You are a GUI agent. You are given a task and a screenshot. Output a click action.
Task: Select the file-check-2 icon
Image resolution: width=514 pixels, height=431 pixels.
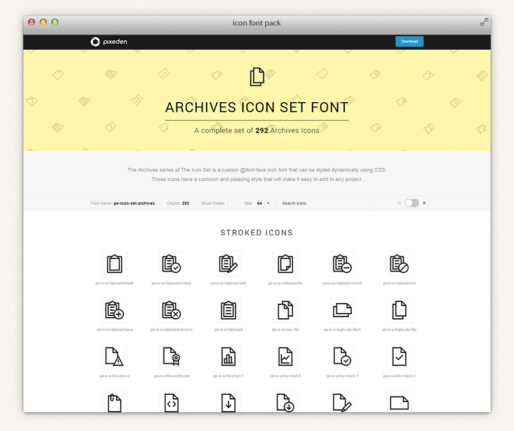400,357
